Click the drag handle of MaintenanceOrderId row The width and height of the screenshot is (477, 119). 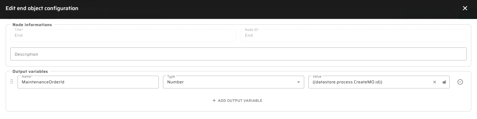point(12,82)
